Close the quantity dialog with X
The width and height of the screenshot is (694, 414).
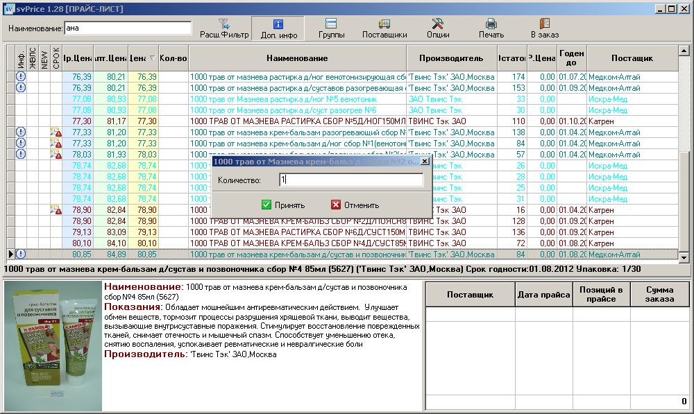coord(425,161)
